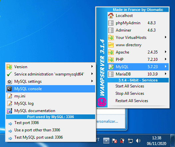Expand the Service administration submenu arrow

[x=92, y=74]
